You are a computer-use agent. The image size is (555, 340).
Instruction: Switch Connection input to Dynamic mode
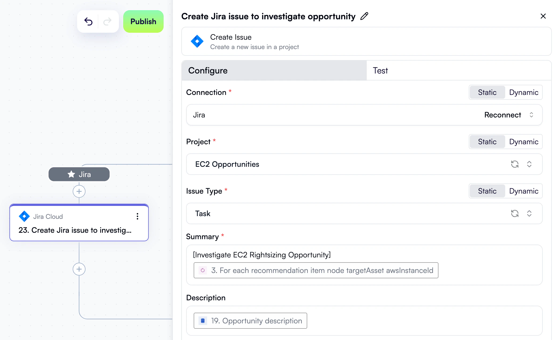[524, 92]
